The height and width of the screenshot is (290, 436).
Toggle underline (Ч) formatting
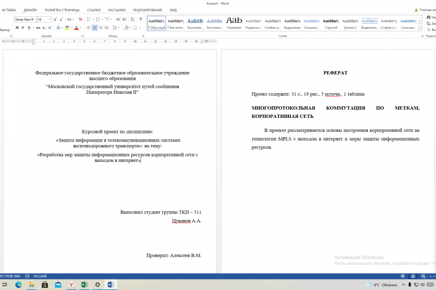29,28
